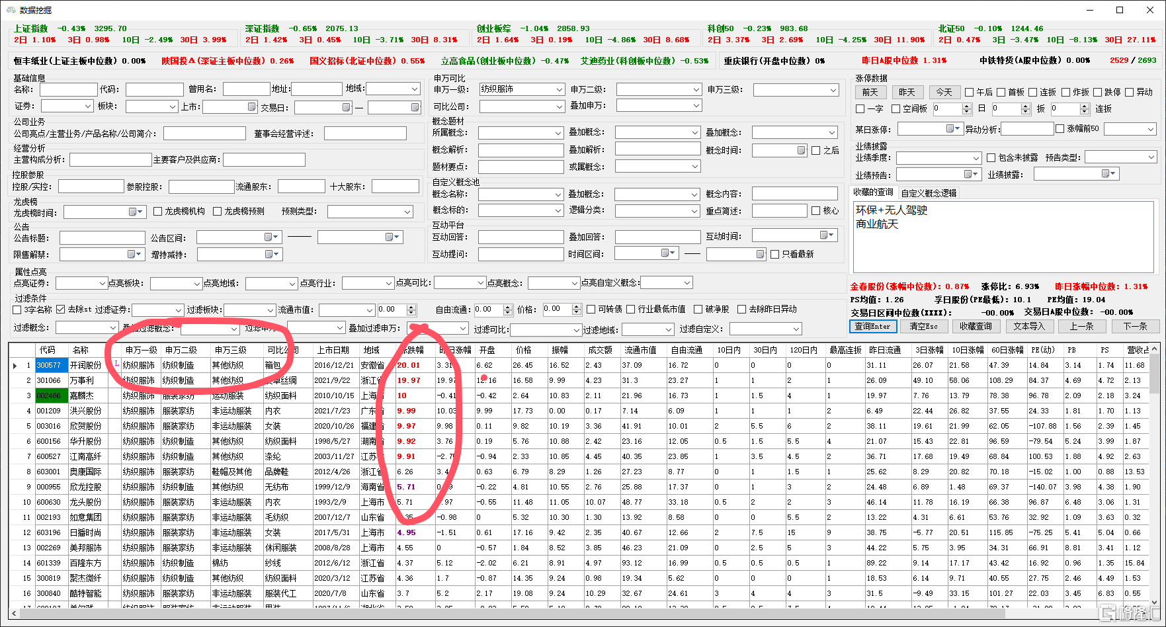The height and width of the screenshot is (627, 1166).
Task: Expand the 业绩季度 dropdown
Action: point(938,158)
